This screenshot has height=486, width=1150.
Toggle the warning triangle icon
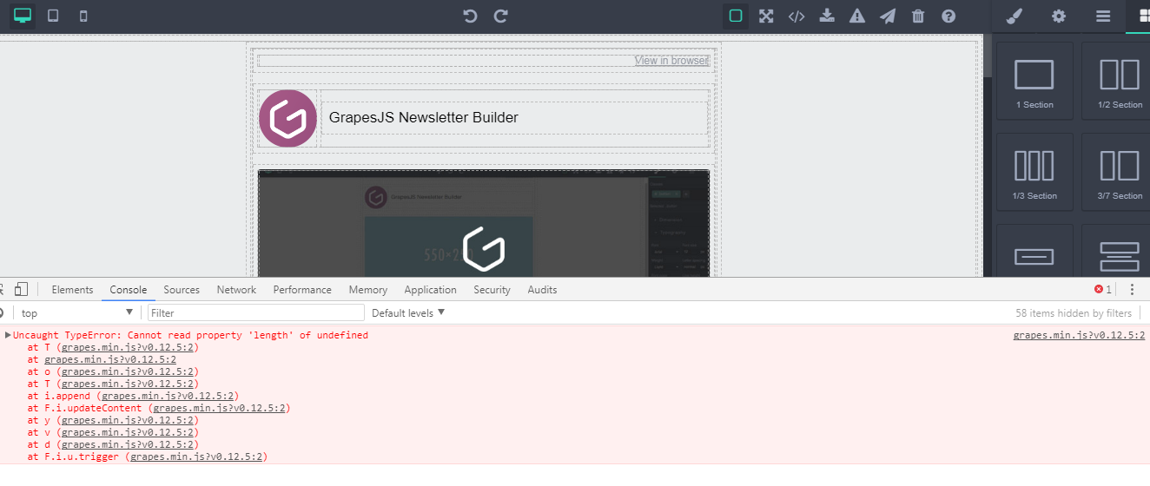pos(857,16)
